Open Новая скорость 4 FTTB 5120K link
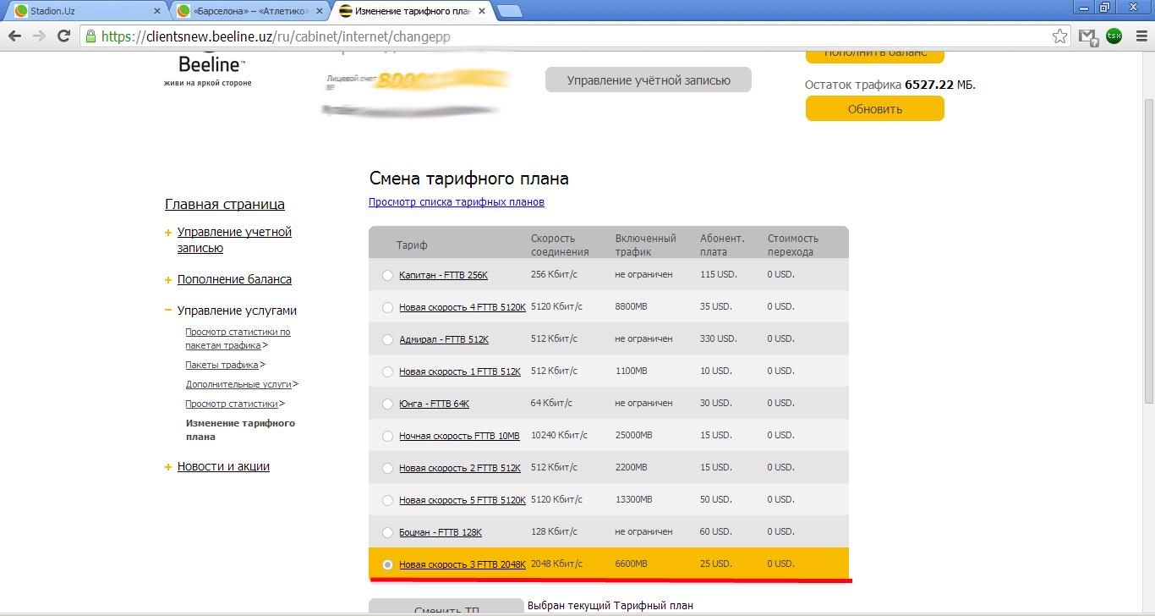Viewport: 1155px width, 616px height. coord(463,307)
